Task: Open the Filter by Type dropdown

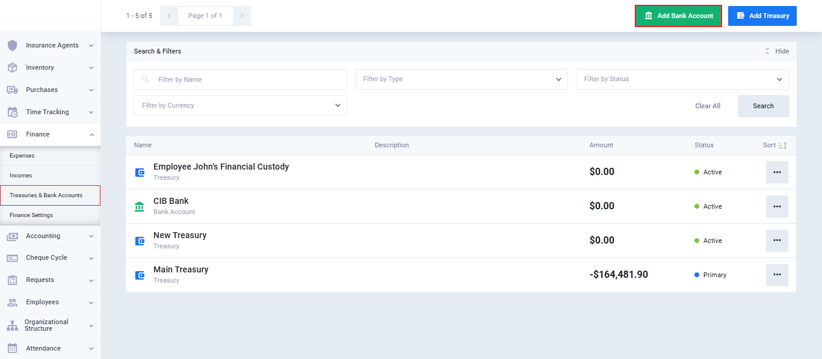Action: (461, 79)
